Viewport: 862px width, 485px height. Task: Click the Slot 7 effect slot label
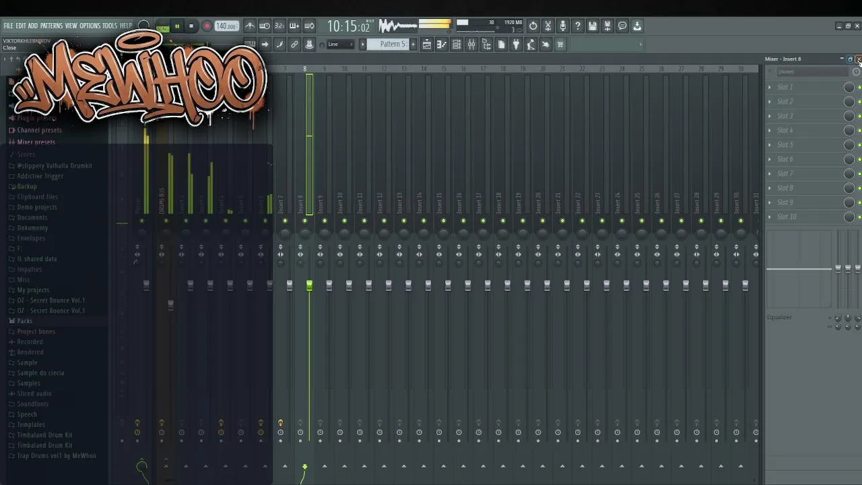(785, 174)
